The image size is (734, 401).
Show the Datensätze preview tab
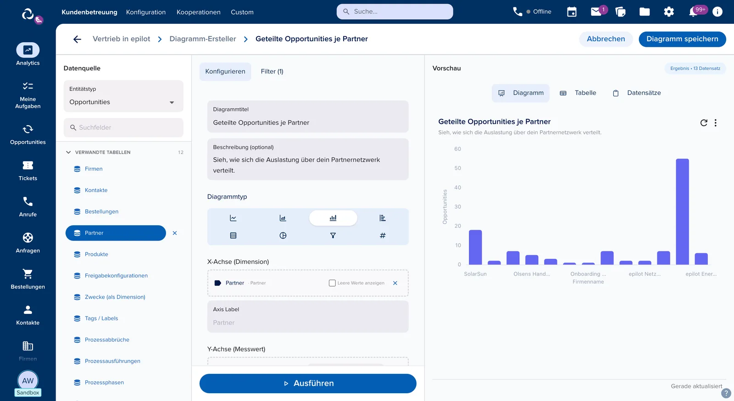tap(637, 93)
